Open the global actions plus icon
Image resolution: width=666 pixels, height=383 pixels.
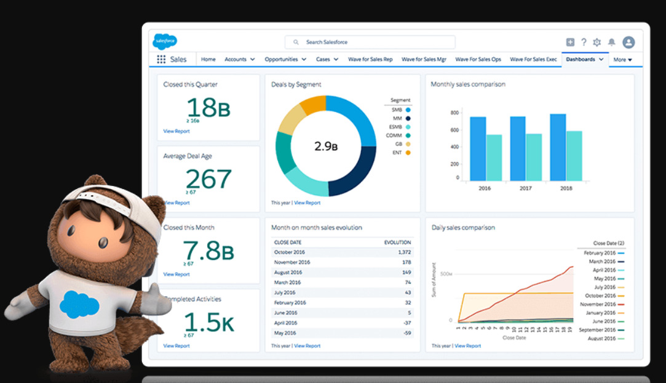(570, 42)
